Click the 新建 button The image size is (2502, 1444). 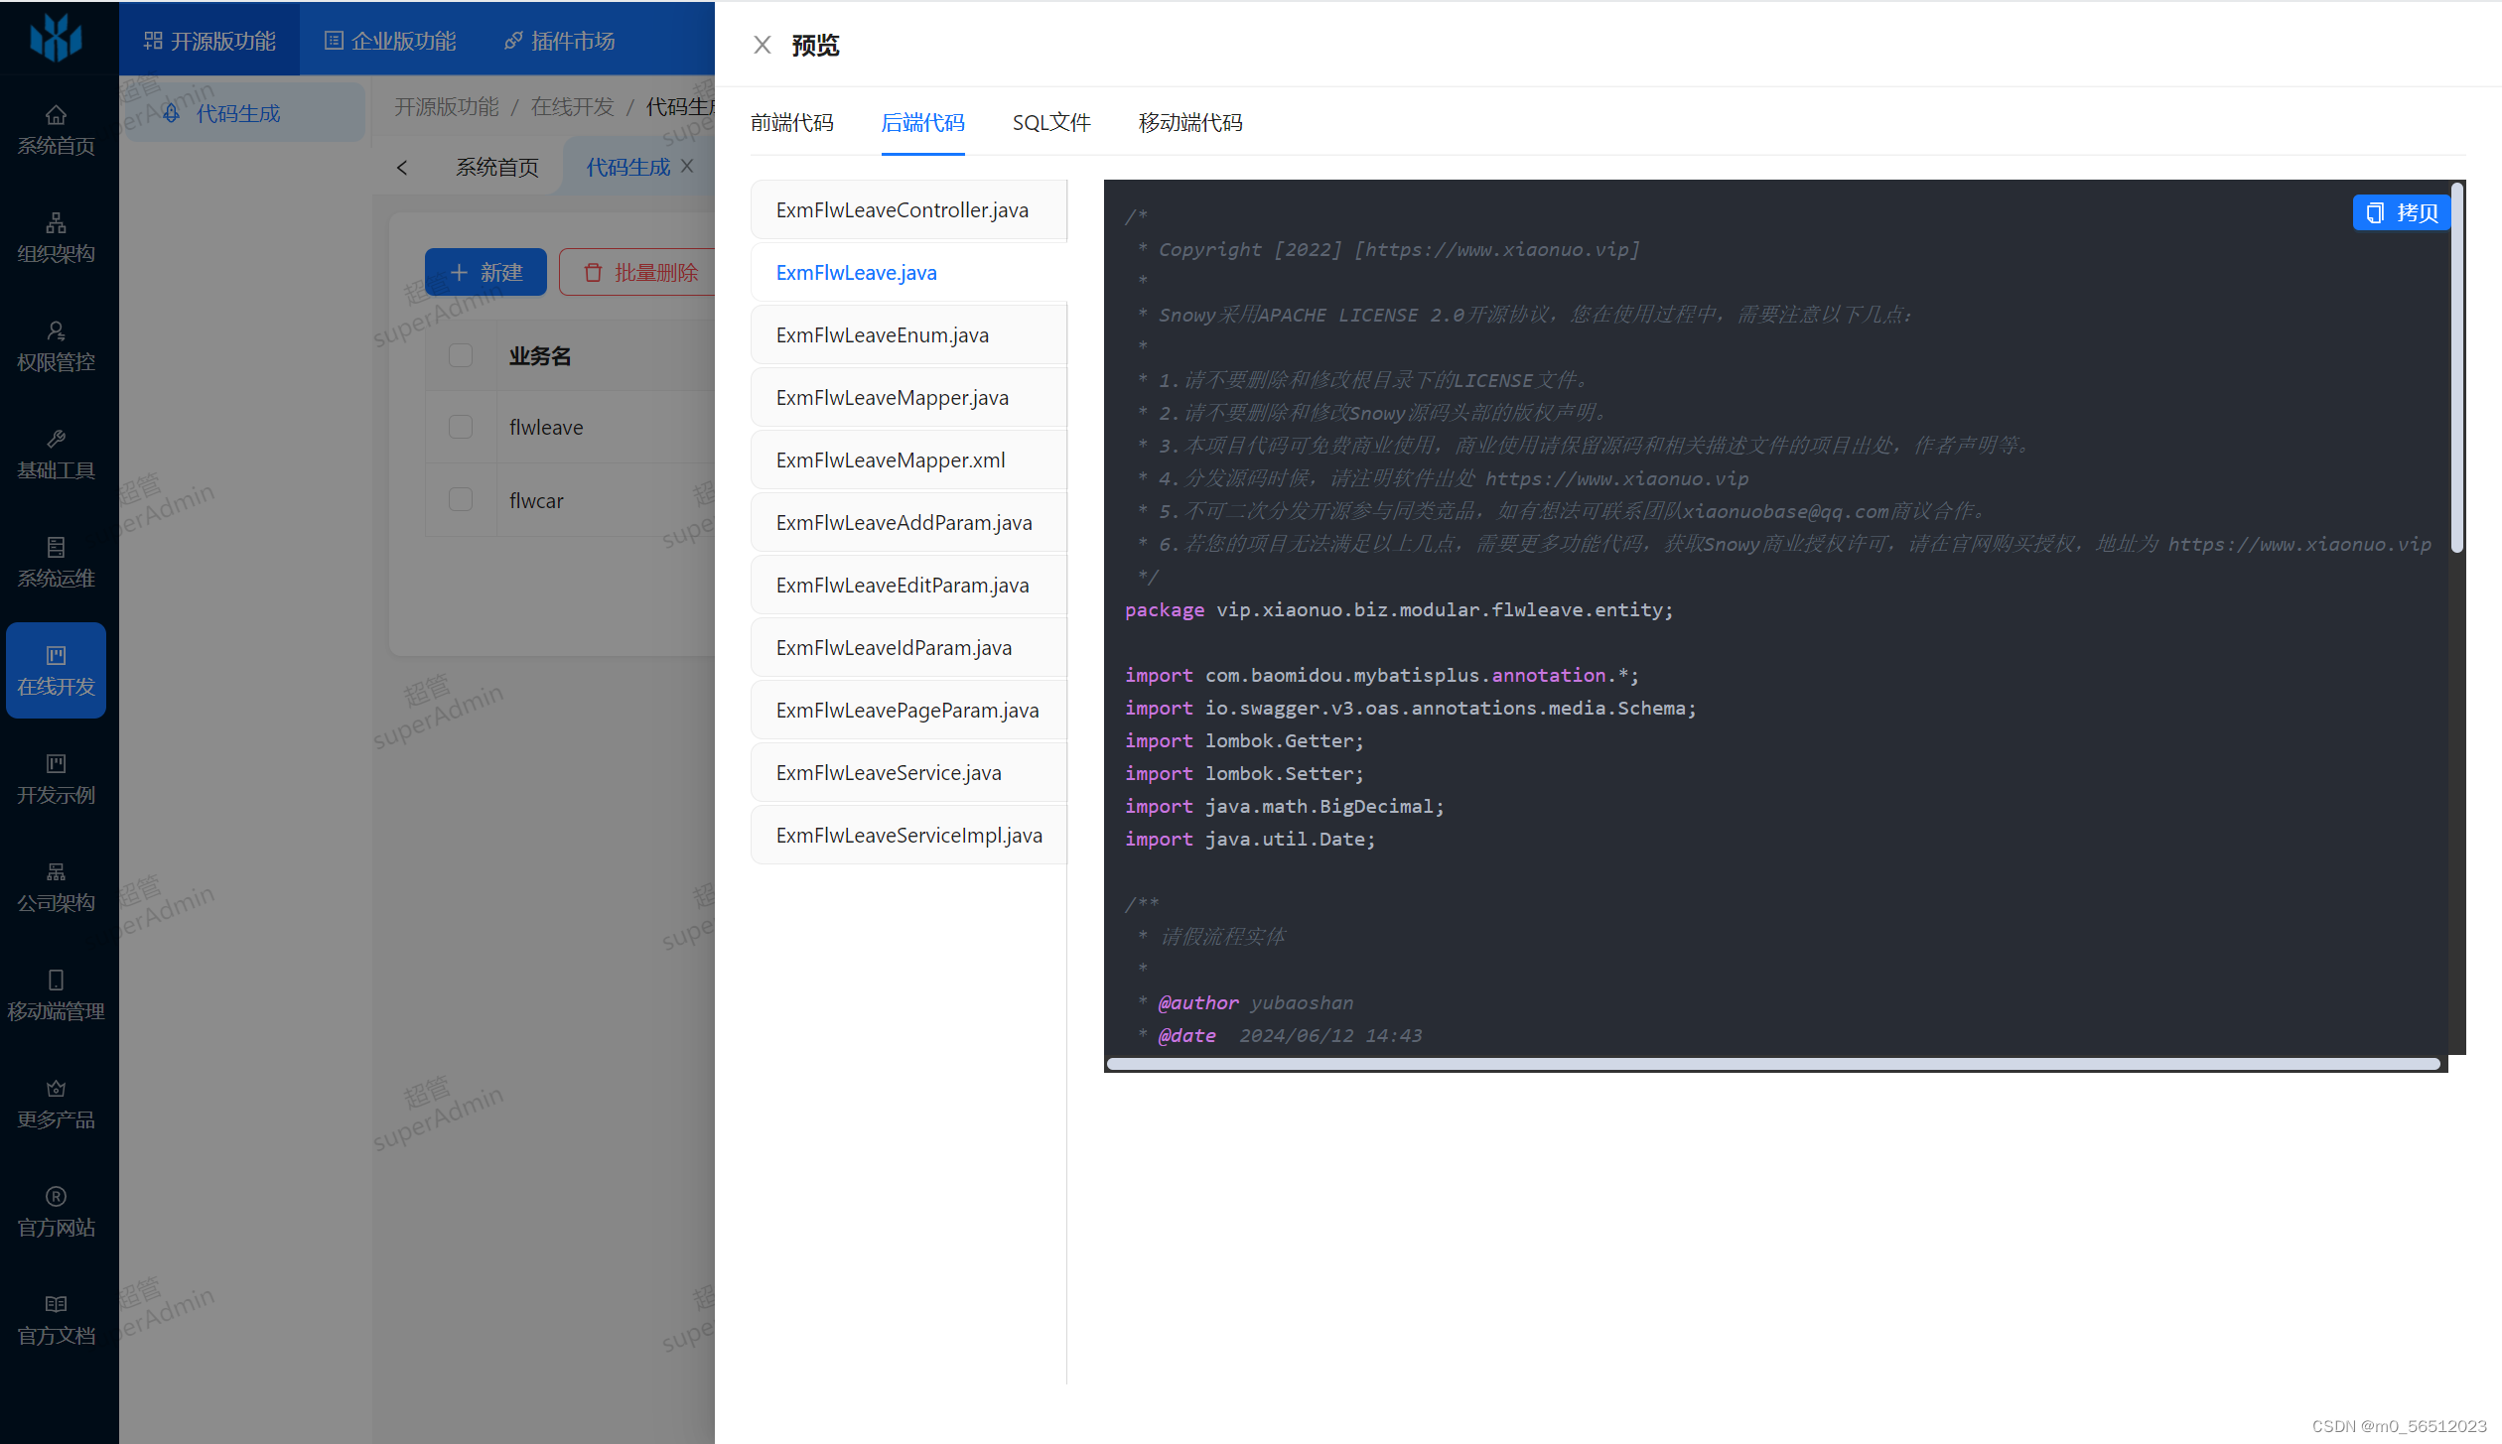click(486, 272)
